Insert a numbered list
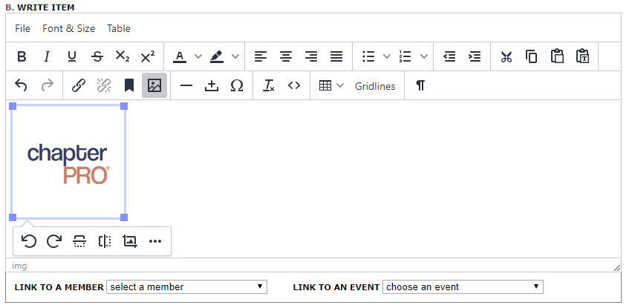This screenshot has height=308, width=632. click(x=405, y=56)
